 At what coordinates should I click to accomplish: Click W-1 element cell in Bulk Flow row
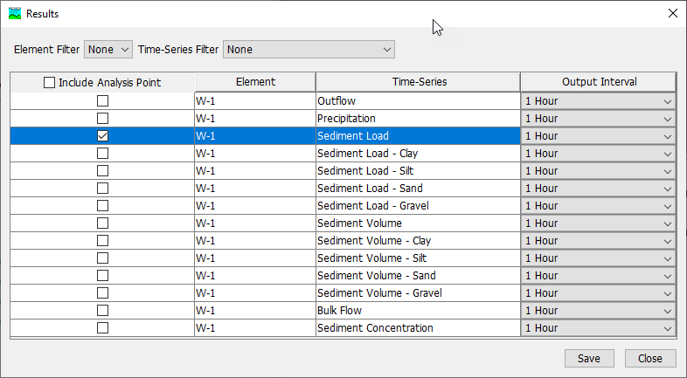coord(255,311)
